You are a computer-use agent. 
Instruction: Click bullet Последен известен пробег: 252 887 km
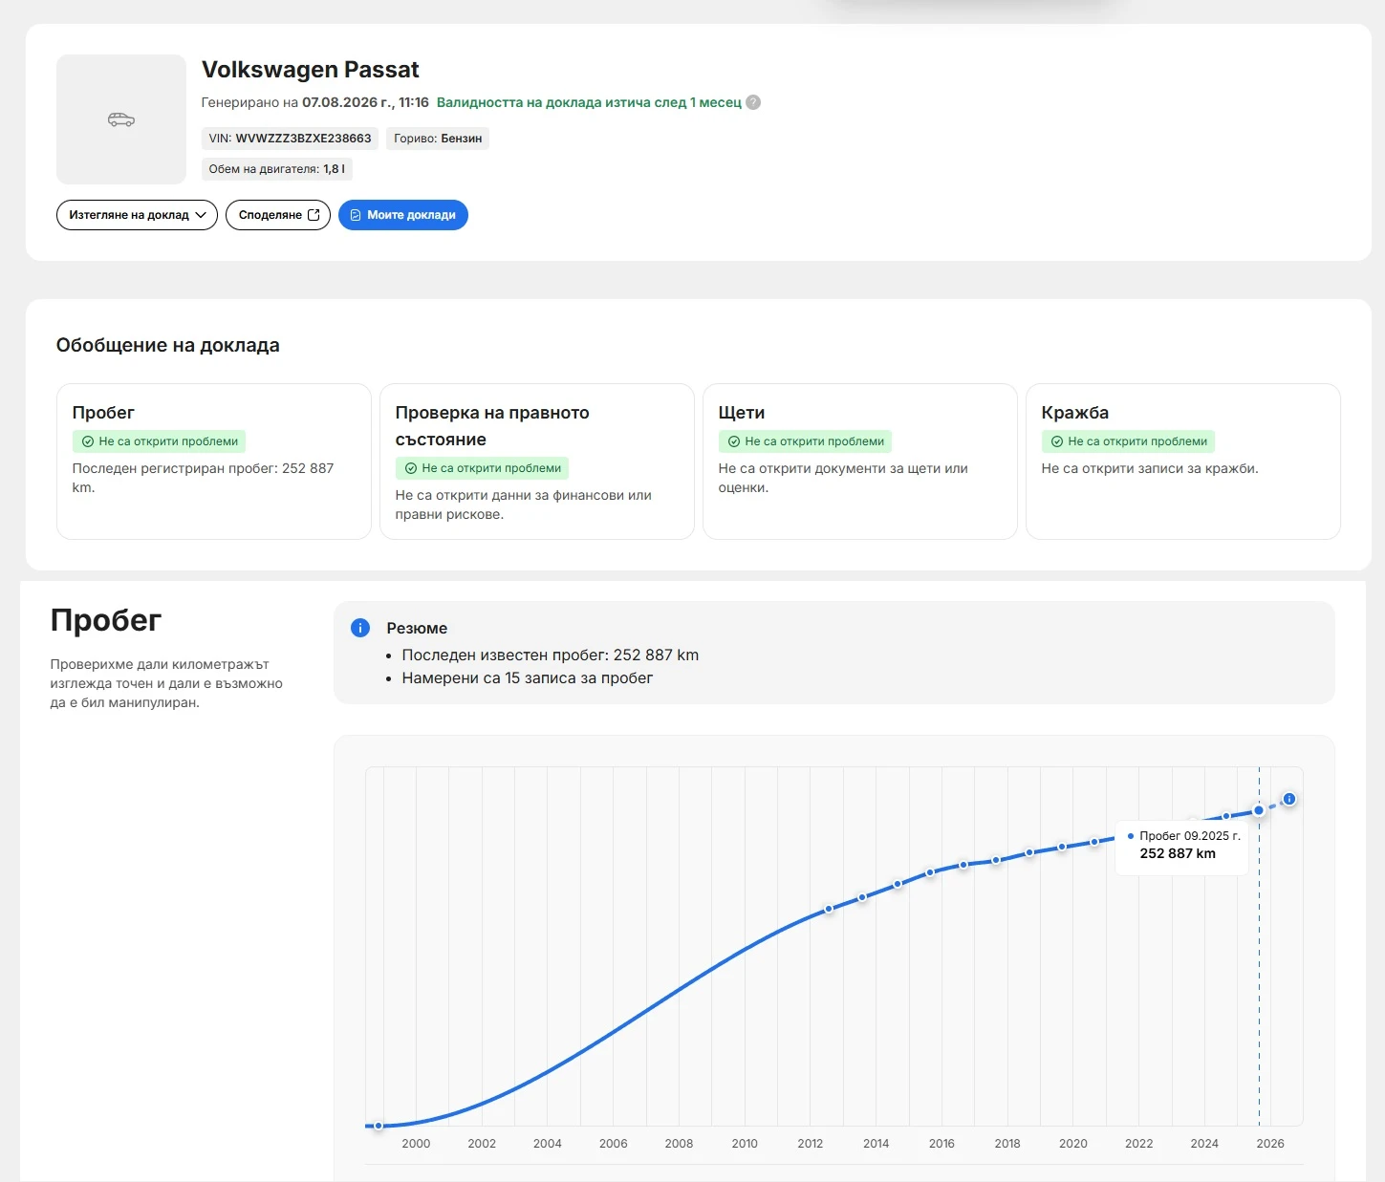[x=551, y=655]
